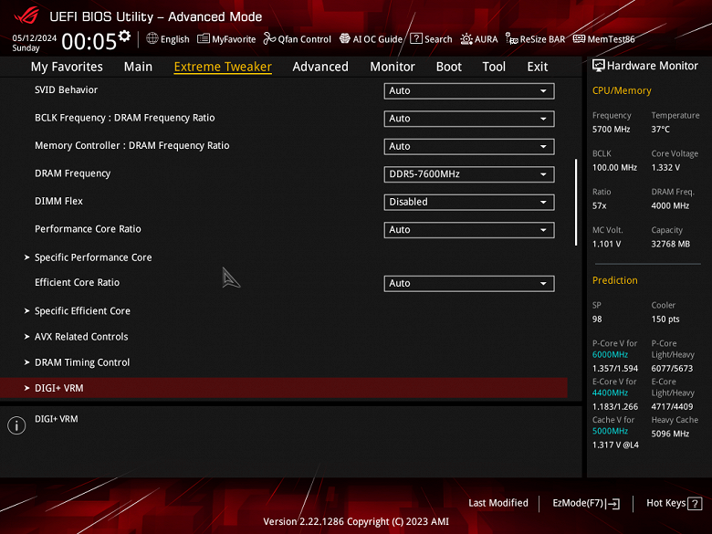Click the 37°C temperature value
The image size is (712, 534).
(660, 130)
